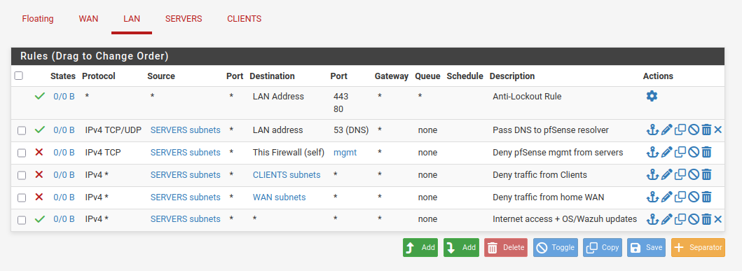Click the Toggle button below the table

[555, 247]
